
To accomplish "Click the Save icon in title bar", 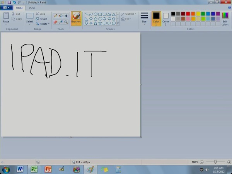I will 9,2.
